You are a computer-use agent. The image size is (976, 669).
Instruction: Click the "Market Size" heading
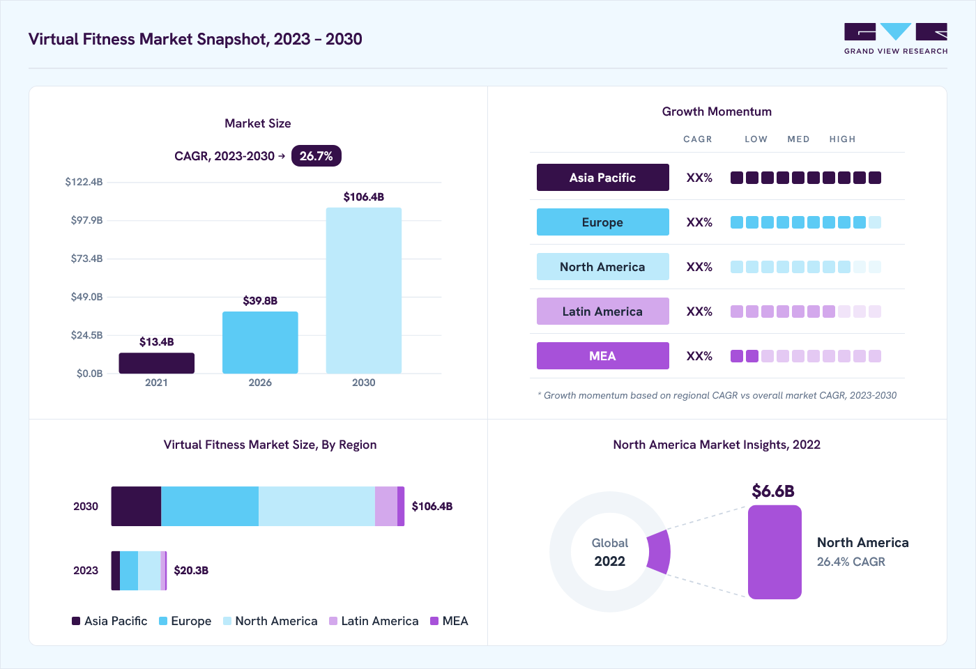(x=258, y=123)
